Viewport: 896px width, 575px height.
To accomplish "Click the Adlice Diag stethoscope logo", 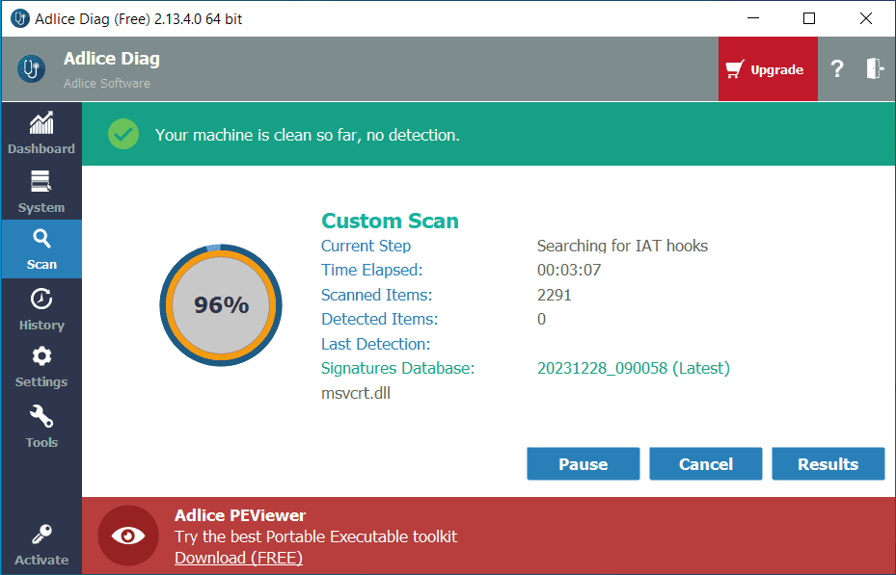I will click(31, 69).
